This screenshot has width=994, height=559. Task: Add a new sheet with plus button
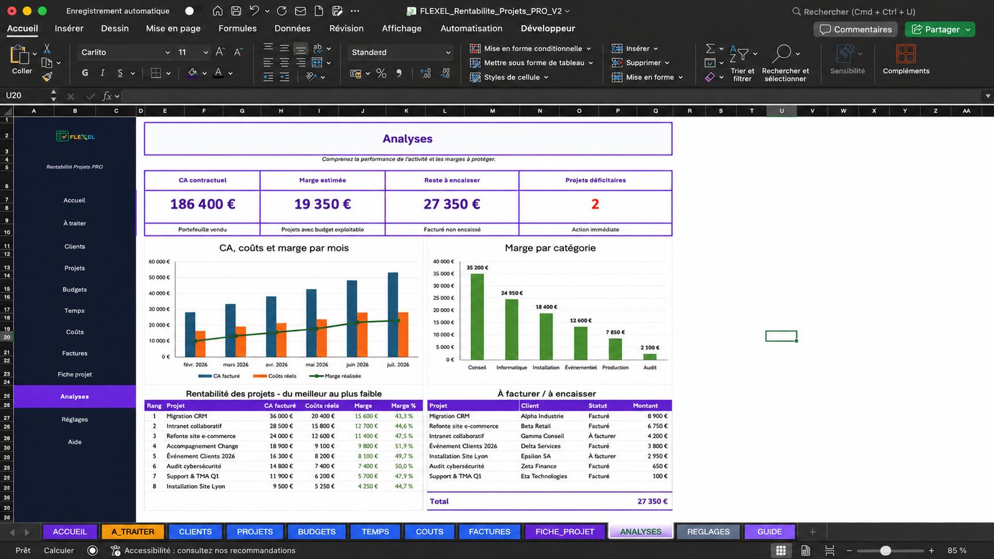[x=813, y=532]
